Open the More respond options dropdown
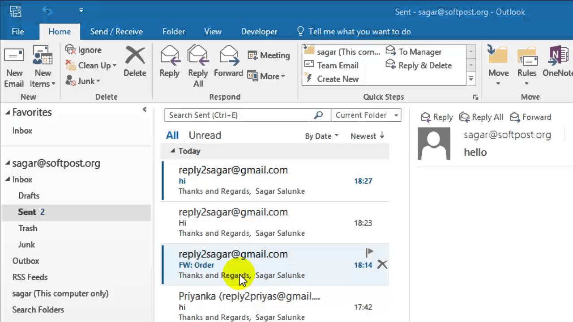573x322 pixels. [266, 76]
